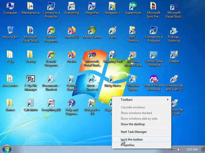
Task: Select the Default Program... shortcut icon
Action: 51,34
